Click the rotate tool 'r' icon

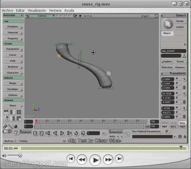point(184,94)
